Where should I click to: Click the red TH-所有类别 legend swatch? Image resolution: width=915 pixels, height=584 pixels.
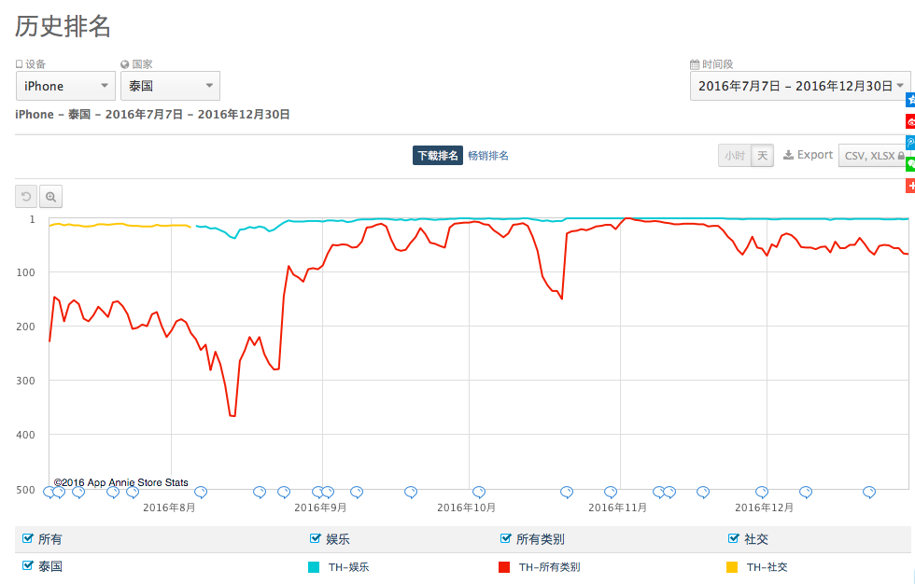[x=504, y=566]
